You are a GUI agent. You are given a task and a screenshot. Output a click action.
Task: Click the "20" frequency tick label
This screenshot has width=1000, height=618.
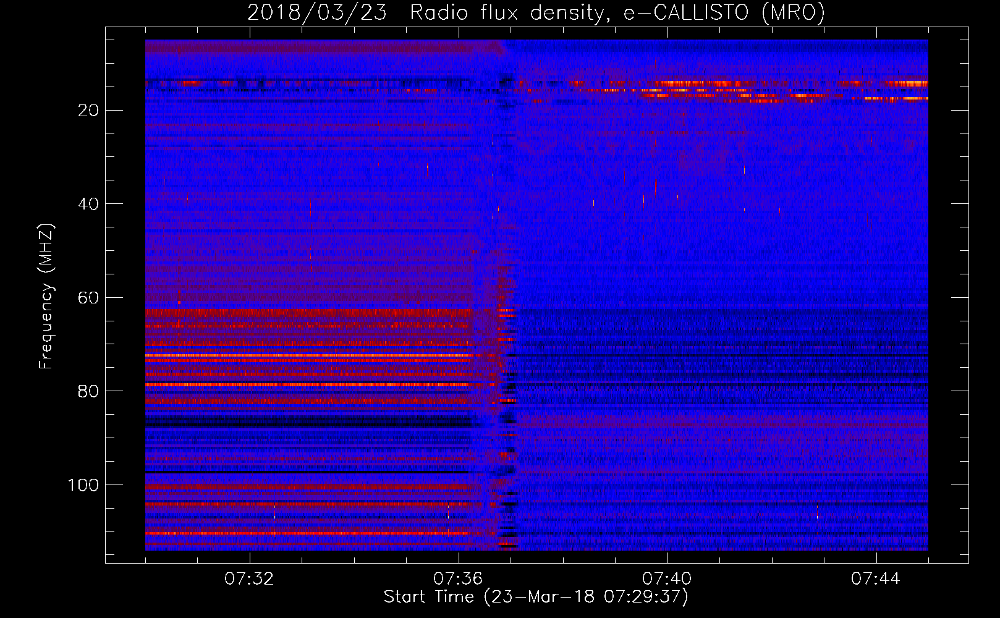click(x=89, y=111)
